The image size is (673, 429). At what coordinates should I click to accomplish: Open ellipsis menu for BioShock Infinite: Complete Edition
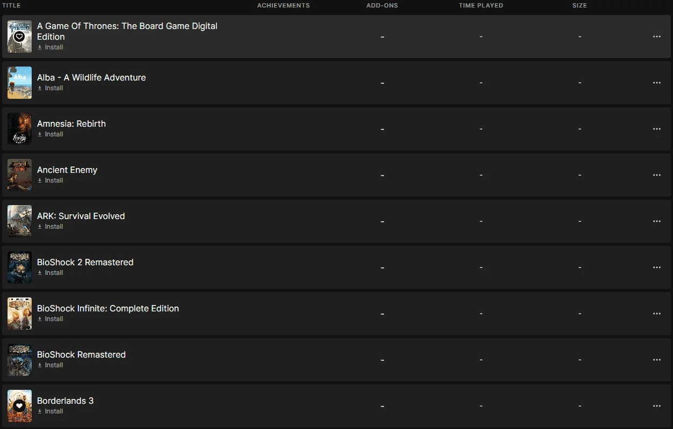click(656, 314)
